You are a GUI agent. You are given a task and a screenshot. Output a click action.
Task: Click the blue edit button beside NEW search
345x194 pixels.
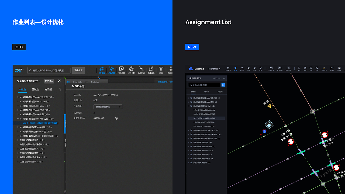[223, 85]
